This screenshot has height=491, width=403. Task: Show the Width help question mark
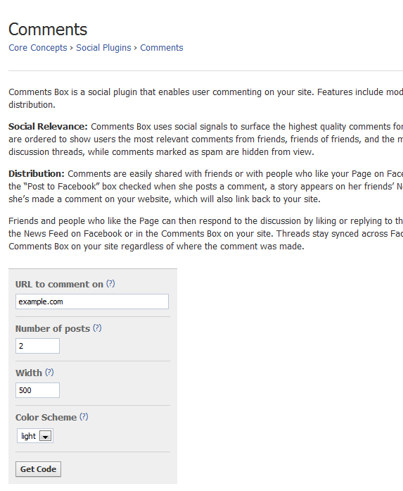point(49,373)
